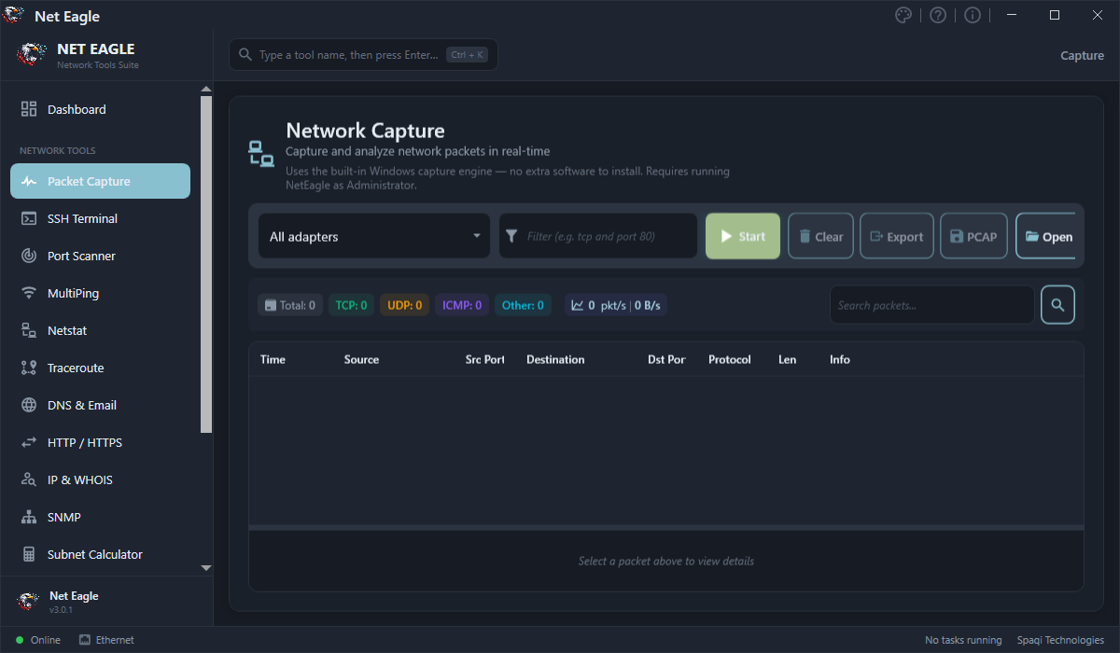Viewport: 1120px width, 653px height.
Task: Focus the tool name search box
Action: [364, 55]
